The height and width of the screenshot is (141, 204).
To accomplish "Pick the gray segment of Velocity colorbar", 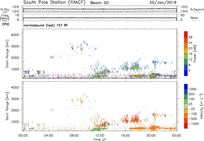I will [186, 106].
